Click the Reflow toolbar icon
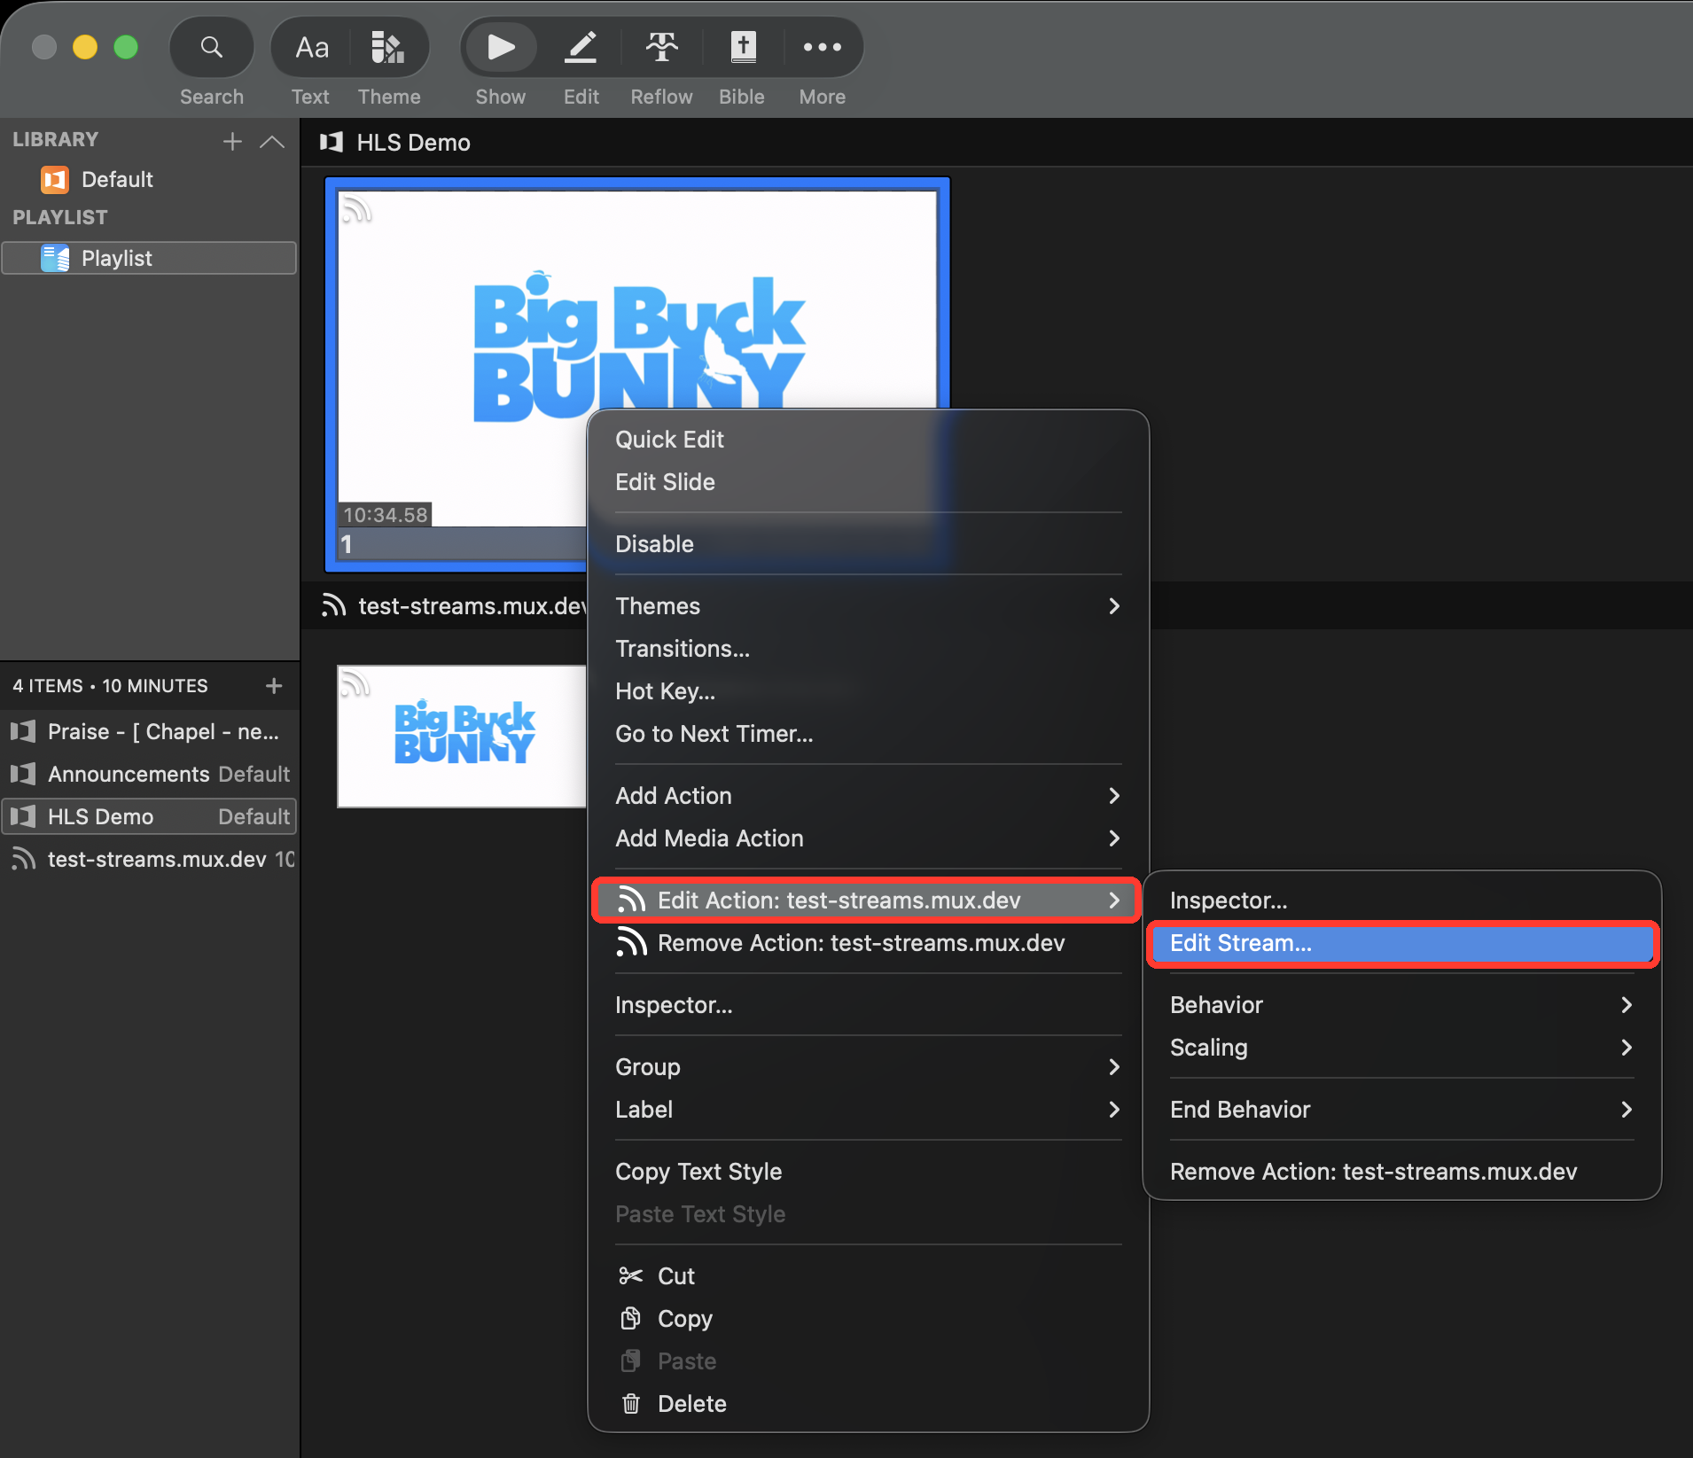 pos(661,47)
